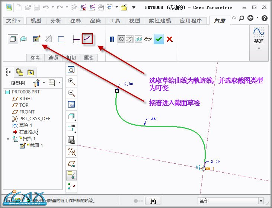
Task: Click the attached preview mode icon
Action: pos(138,39)
